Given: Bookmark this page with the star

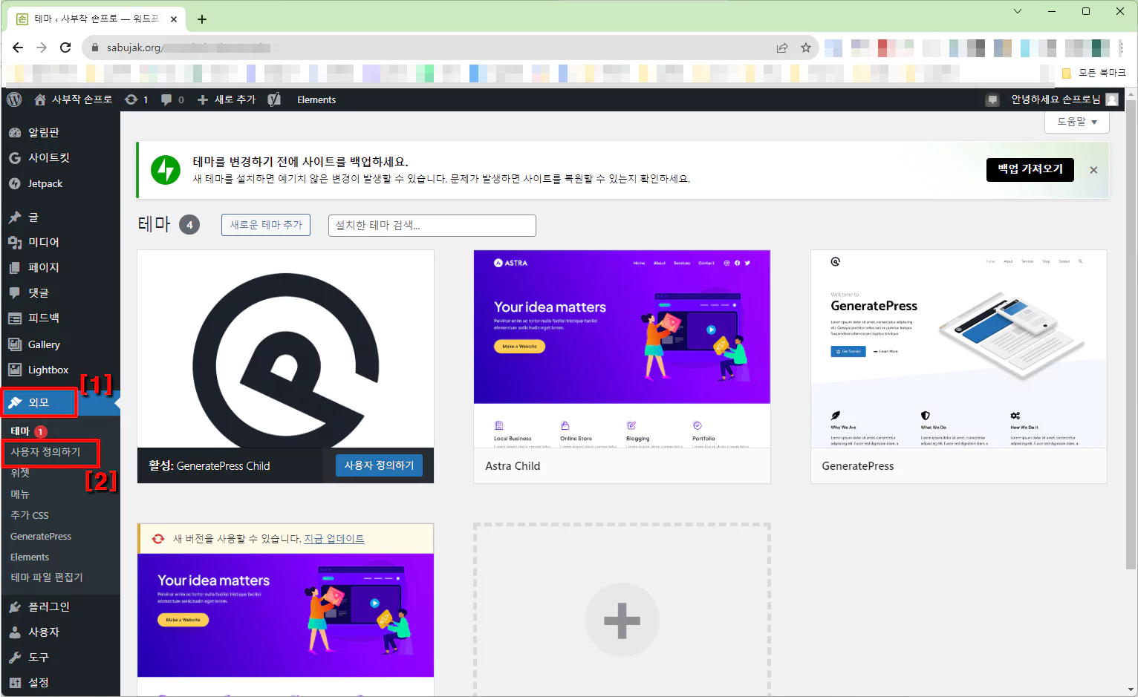Looking at the screenshot, I should coord(806,48).
